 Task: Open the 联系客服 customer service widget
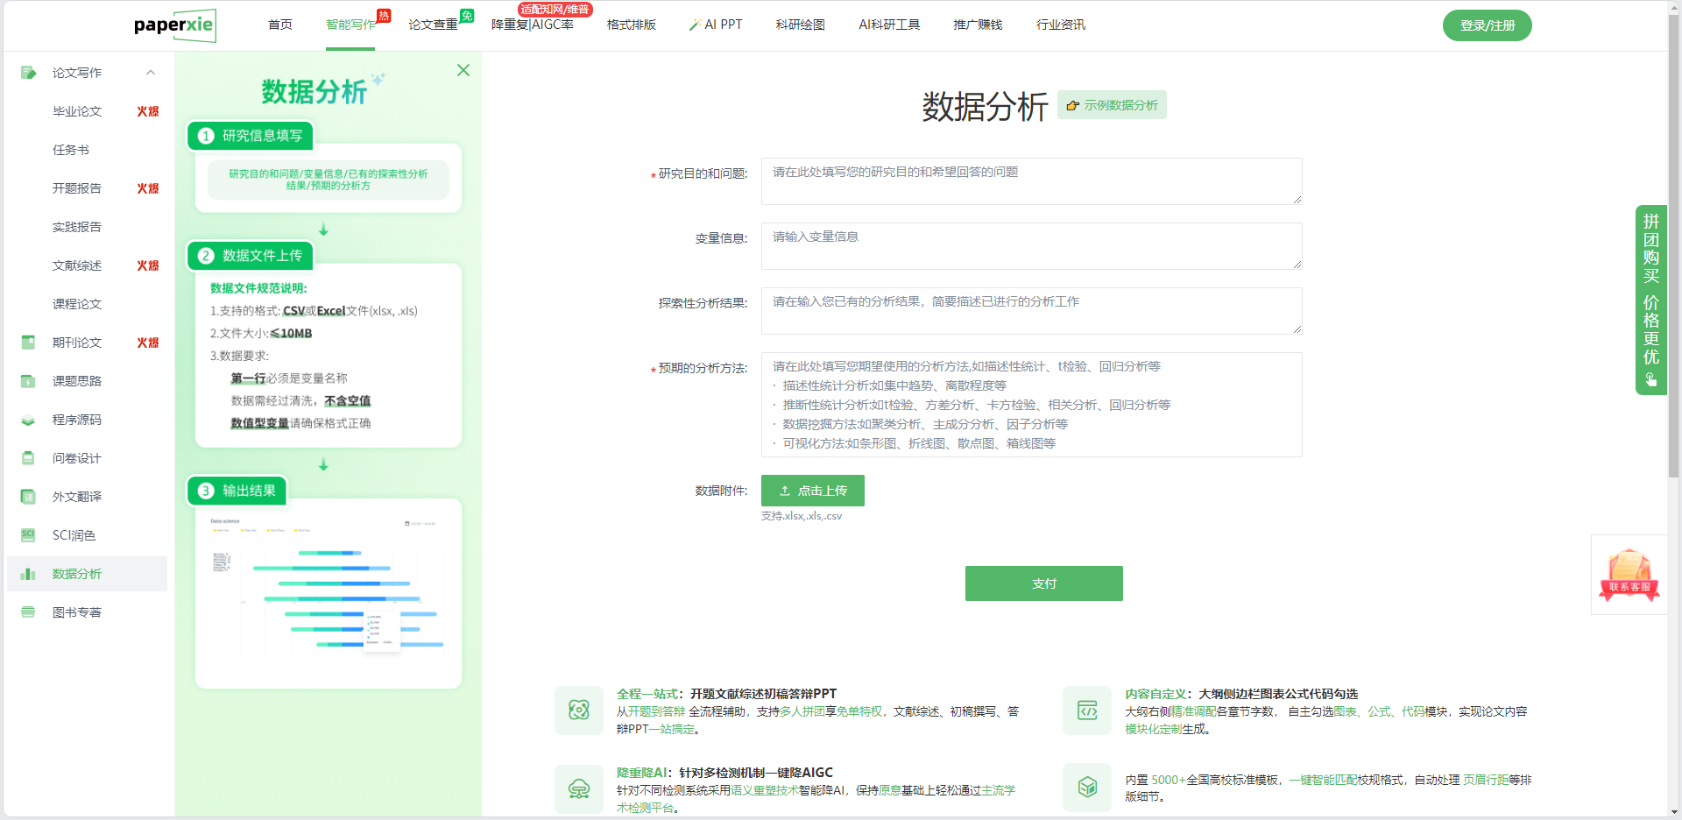click(x=1629, y=576)
